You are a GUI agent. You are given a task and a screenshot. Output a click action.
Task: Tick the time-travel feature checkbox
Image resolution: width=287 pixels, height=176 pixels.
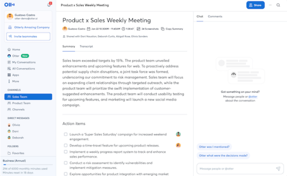66,146
